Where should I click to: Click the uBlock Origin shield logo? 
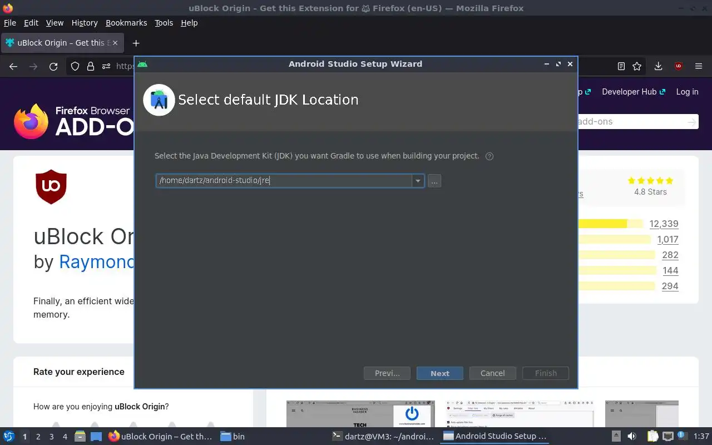(51, 187)
